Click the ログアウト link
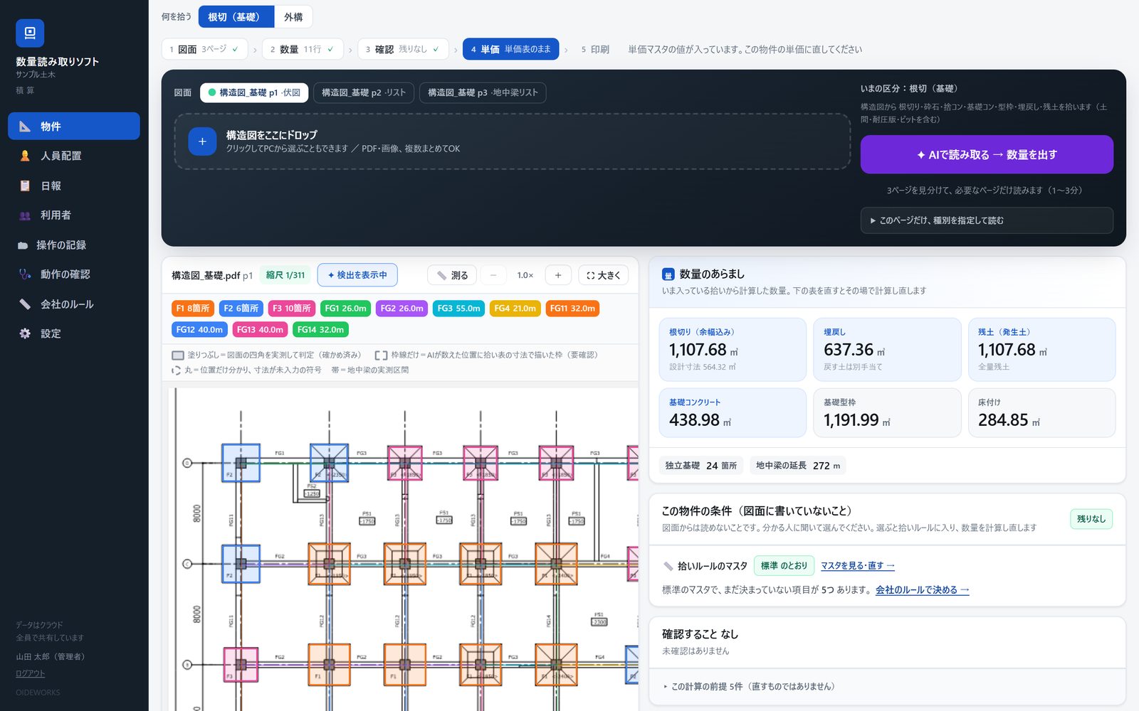Viewport: 1139px width, 711px height. click(30, 673)
